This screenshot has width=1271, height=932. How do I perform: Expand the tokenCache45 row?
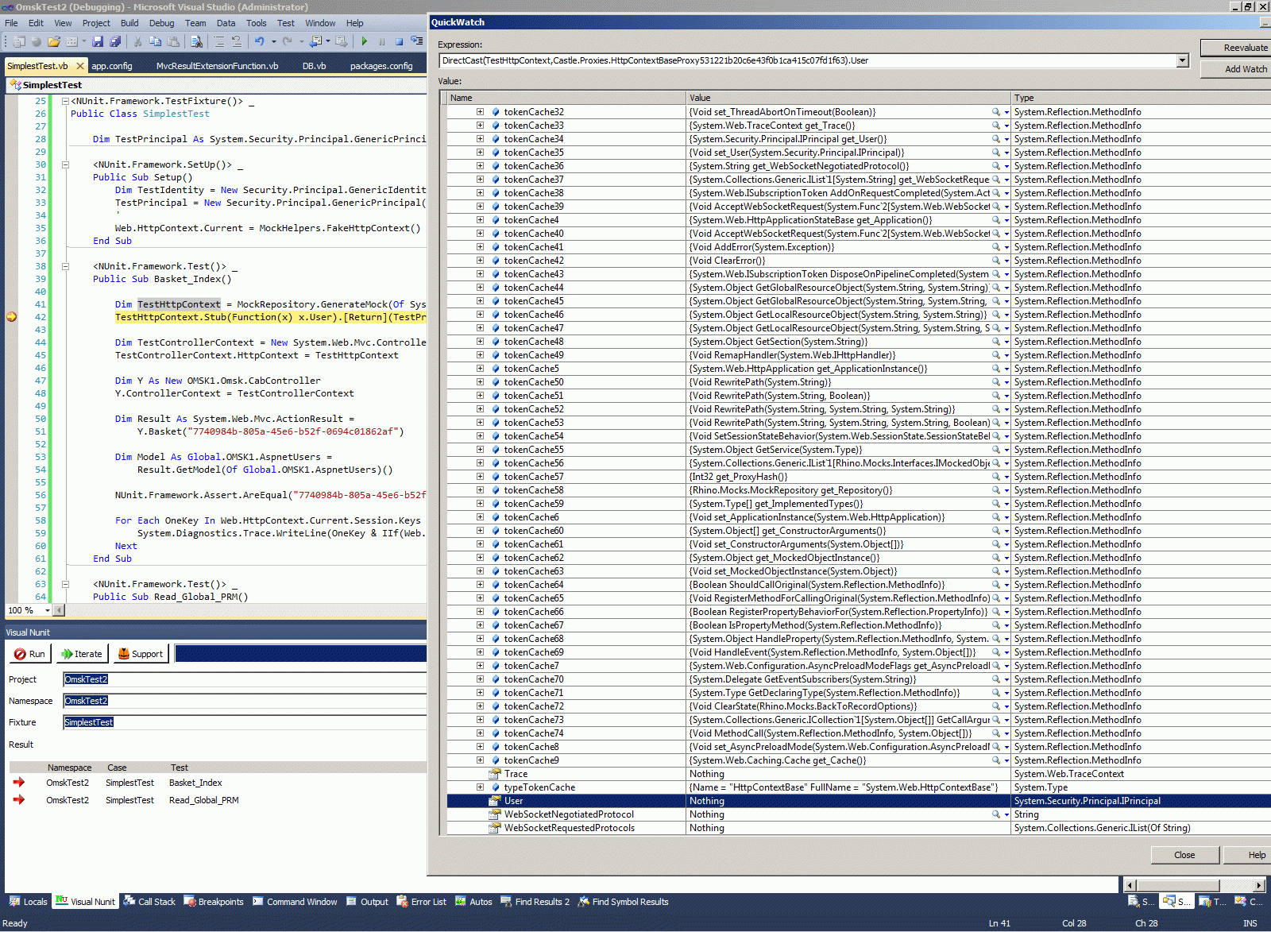pyautogui.click(x=480, y=301)
